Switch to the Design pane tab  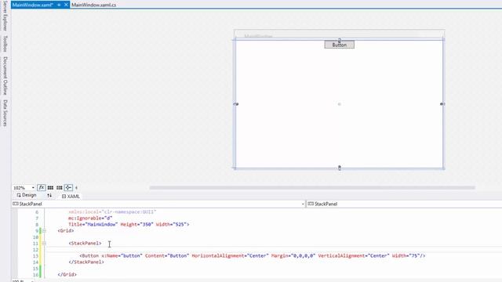(x=27, y=195)
